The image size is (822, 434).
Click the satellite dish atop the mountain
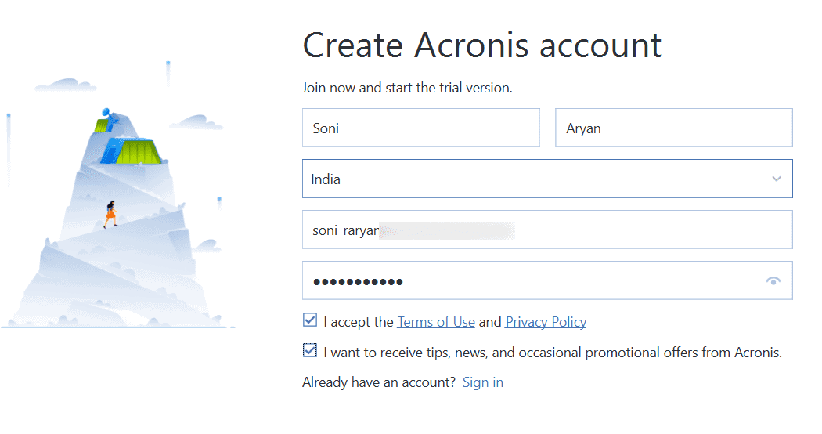click(106, 114)
